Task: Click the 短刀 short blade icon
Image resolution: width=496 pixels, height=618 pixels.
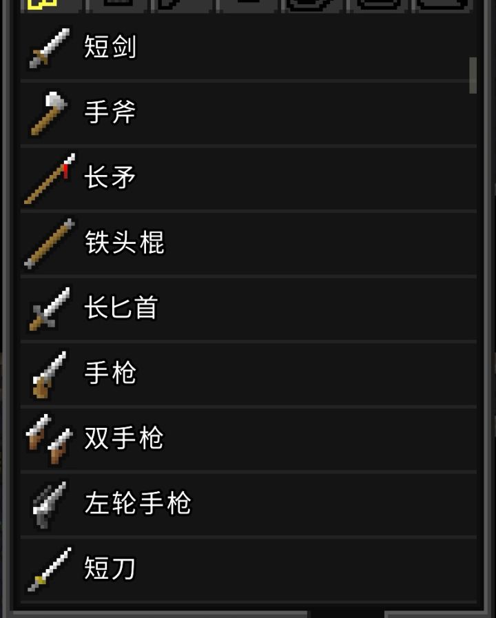Action: pyautogui.click(x=49, y=570)
